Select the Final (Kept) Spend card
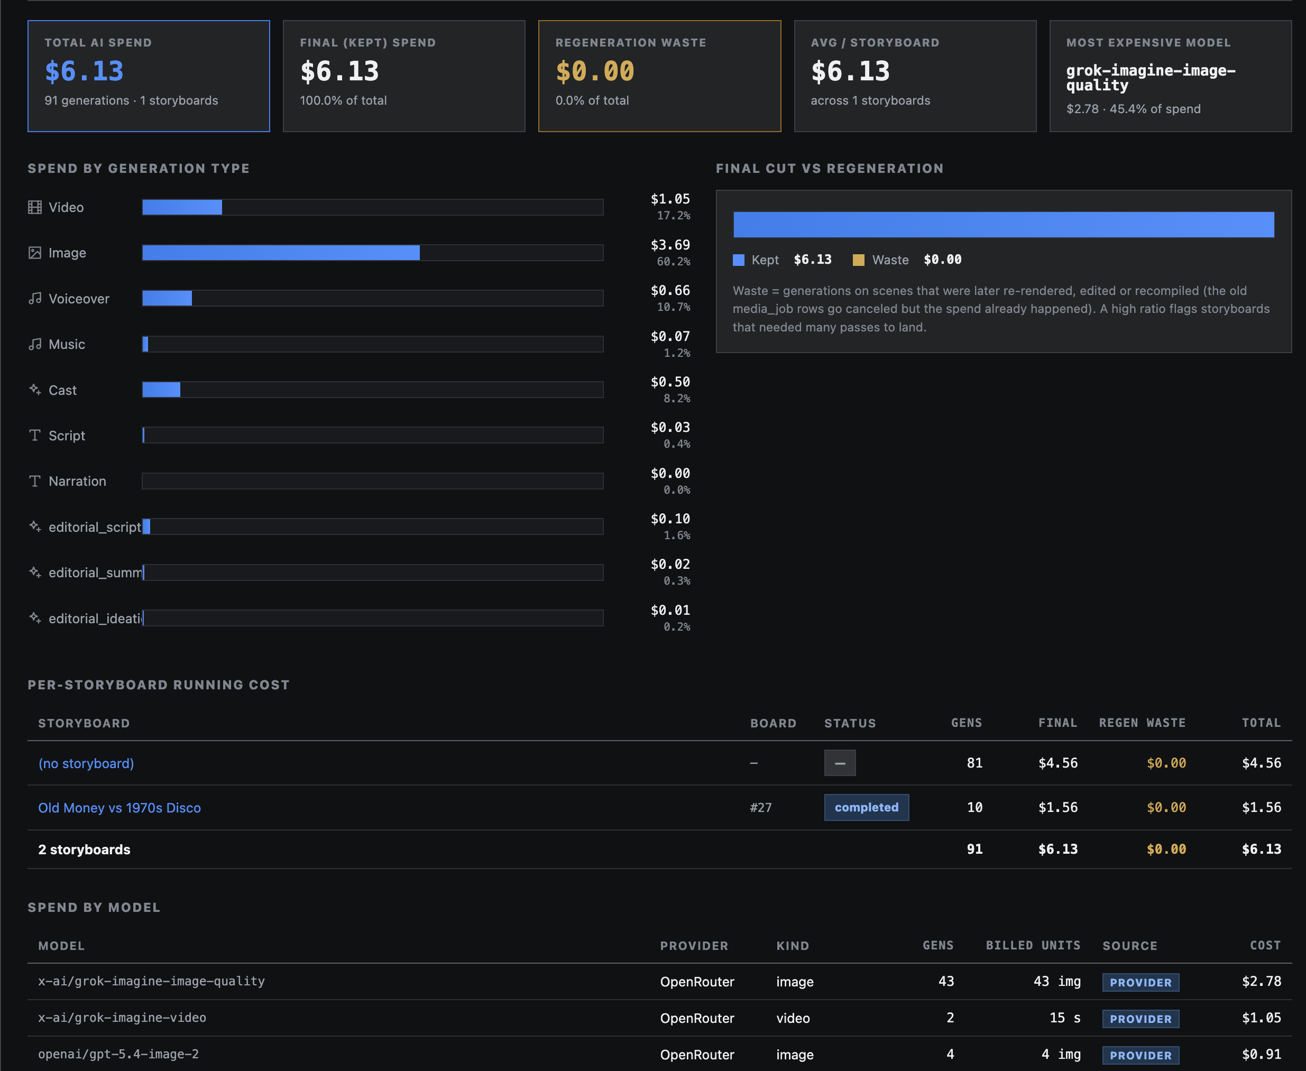The width and height of the screenshot is (1306, 1071). 404,76
